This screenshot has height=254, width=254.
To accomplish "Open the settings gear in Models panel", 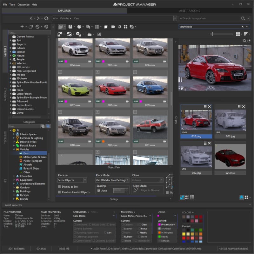I will point(46,27).
